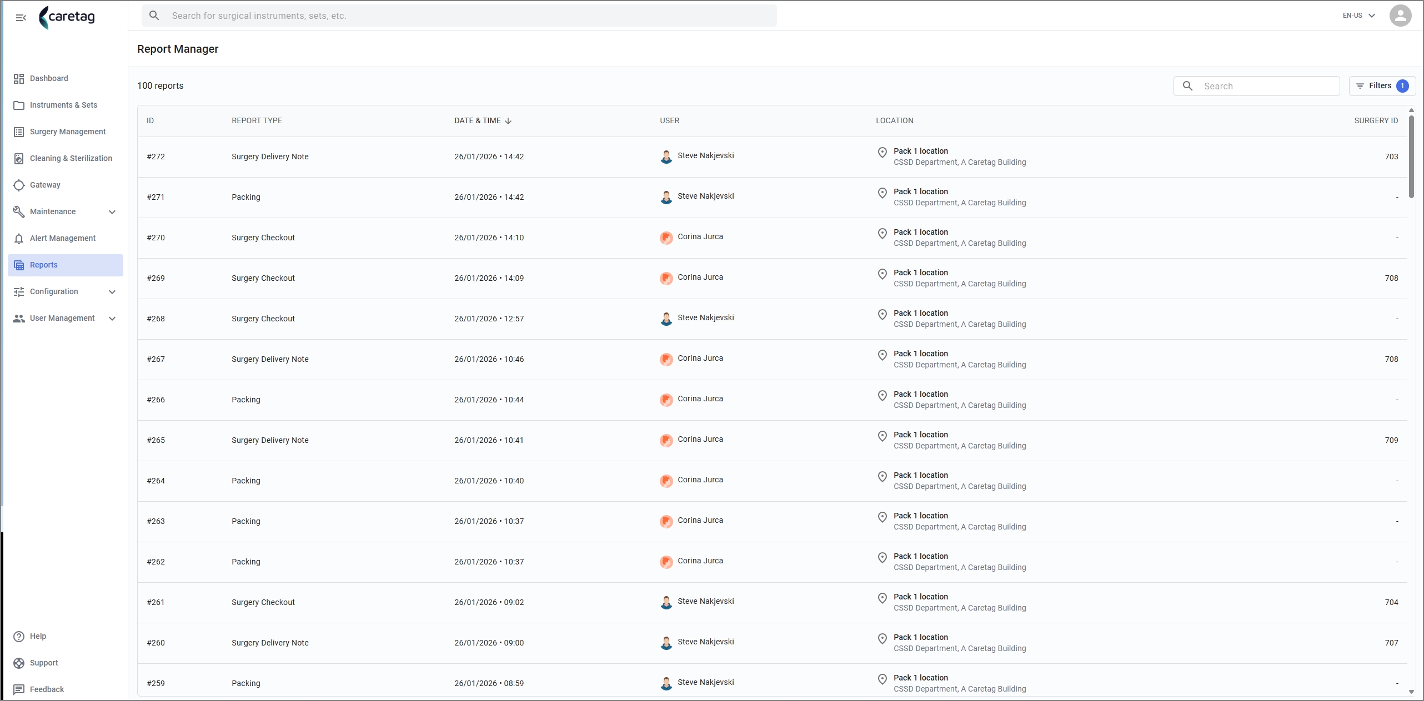Click the filter lines icon on Filters button
The height and width of the screenshot is (701, 1424).
point(1360,86)
